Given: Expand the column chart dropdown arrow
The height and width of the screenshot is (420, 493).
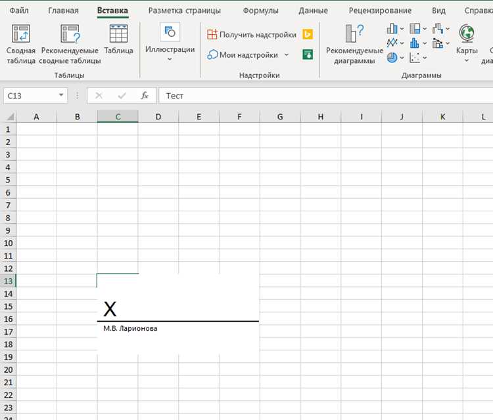Looking at the screenshot, I should click(402, 29).
